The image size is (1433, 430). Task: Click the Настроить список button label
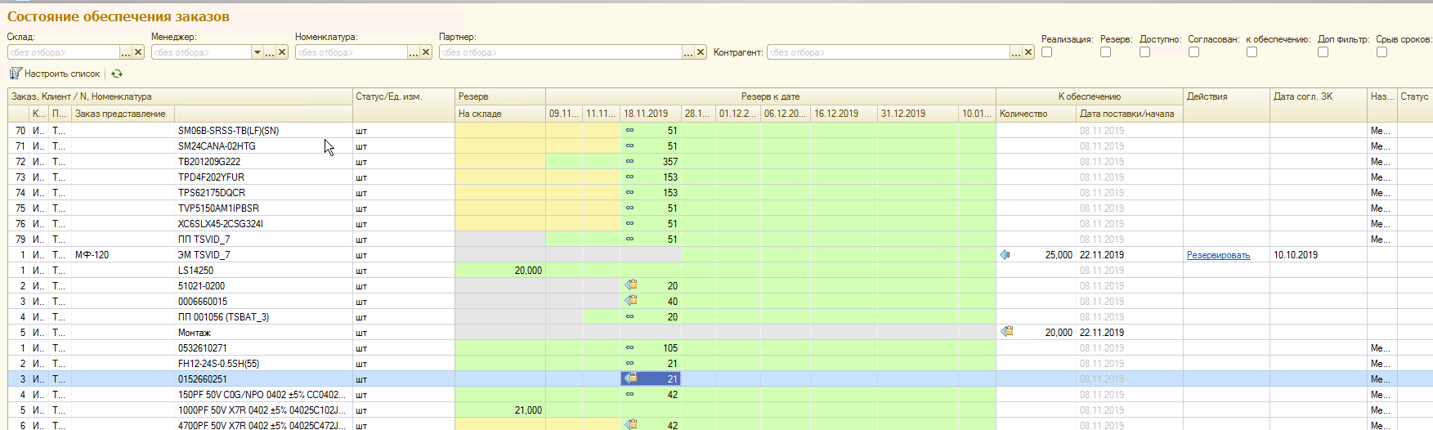62,74
